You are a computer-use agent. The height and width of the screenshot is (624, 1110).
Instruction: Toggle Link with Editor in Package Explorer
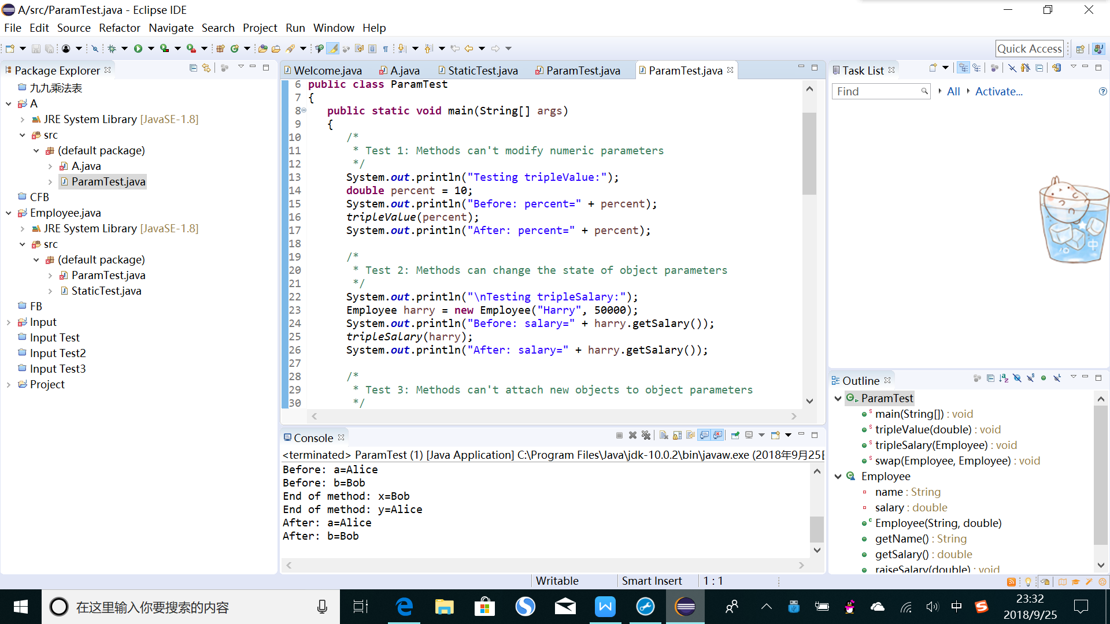pos(206,68)
